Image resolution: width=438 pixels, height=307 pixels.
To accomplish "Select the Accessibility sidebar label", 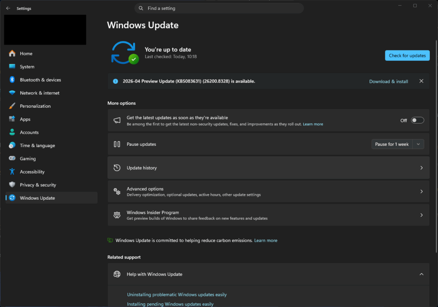I will pyautogui.click(x=32, y=171).
